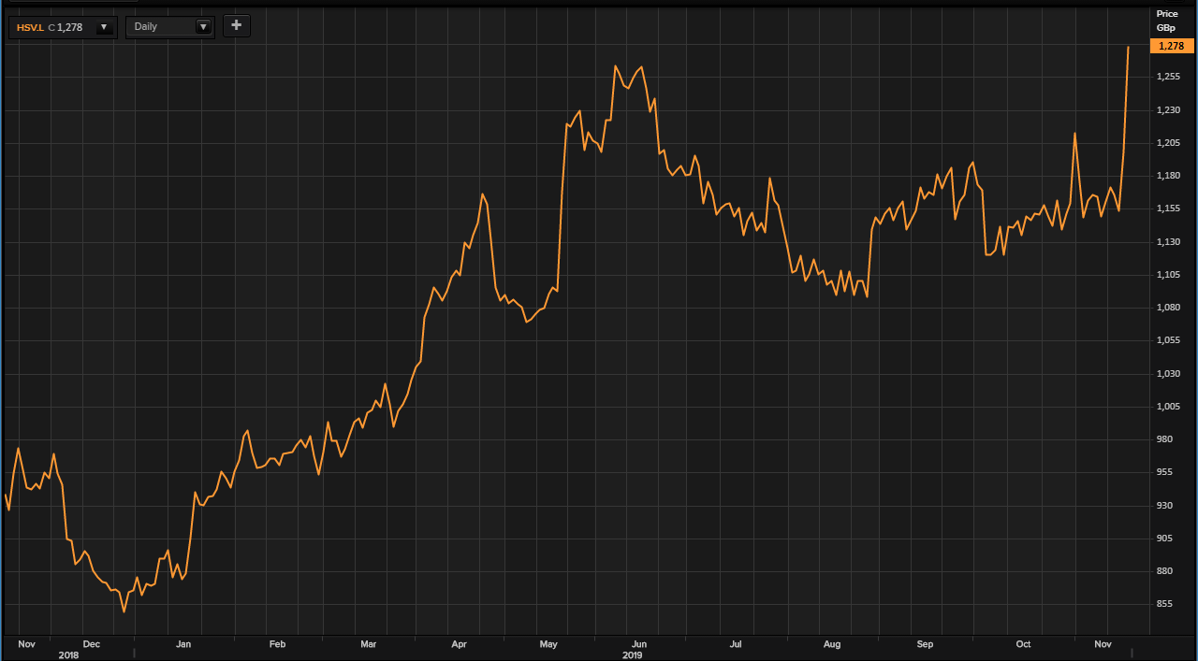The height and width of the screenshot is (661, 1198).
Task: Click the Jul month label
Action: 736,644
